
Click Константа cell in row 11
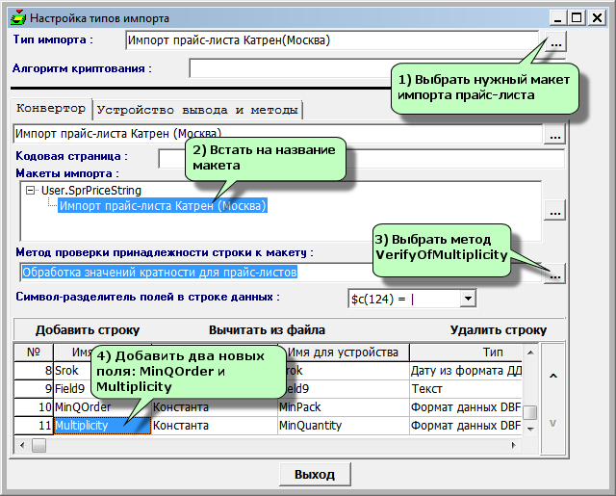(215, 426)
